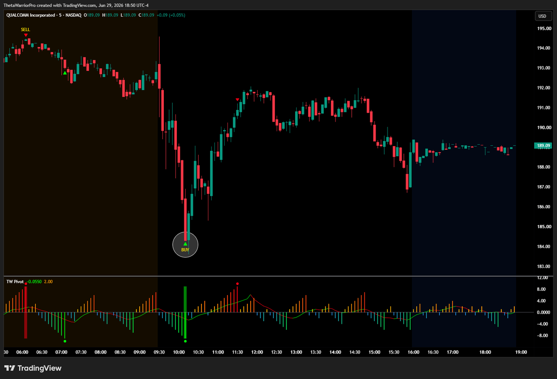Select the TW Pivot indicator label
The image size is (557, 379).
pyautogui.click(x=15, y=282)
